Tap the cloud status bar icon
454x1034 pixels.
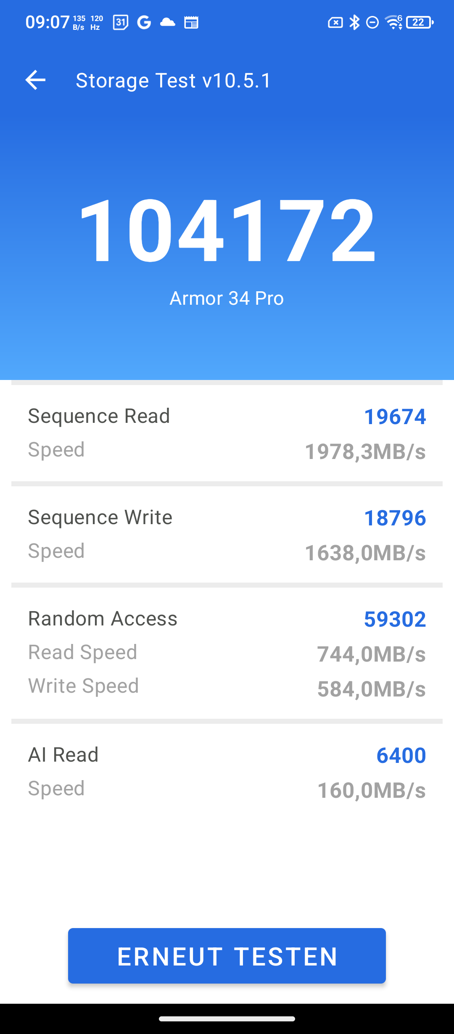pos(168,22)
